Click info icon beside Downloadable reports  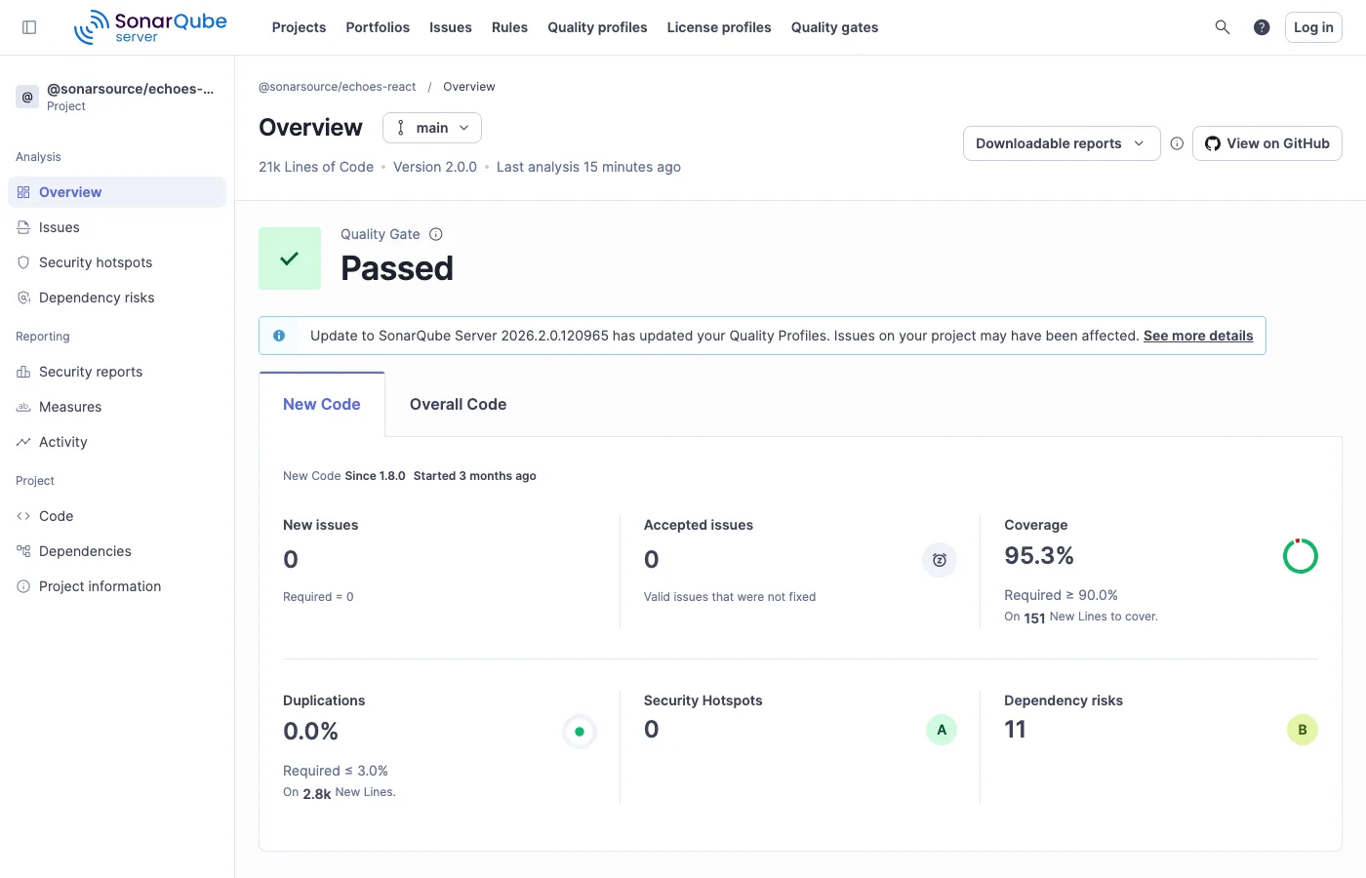click(1177, 142)
